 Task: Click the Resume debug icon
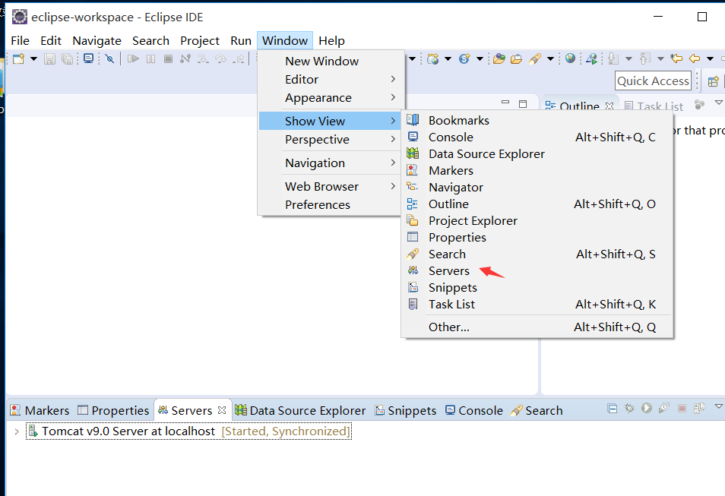point(133,58)
